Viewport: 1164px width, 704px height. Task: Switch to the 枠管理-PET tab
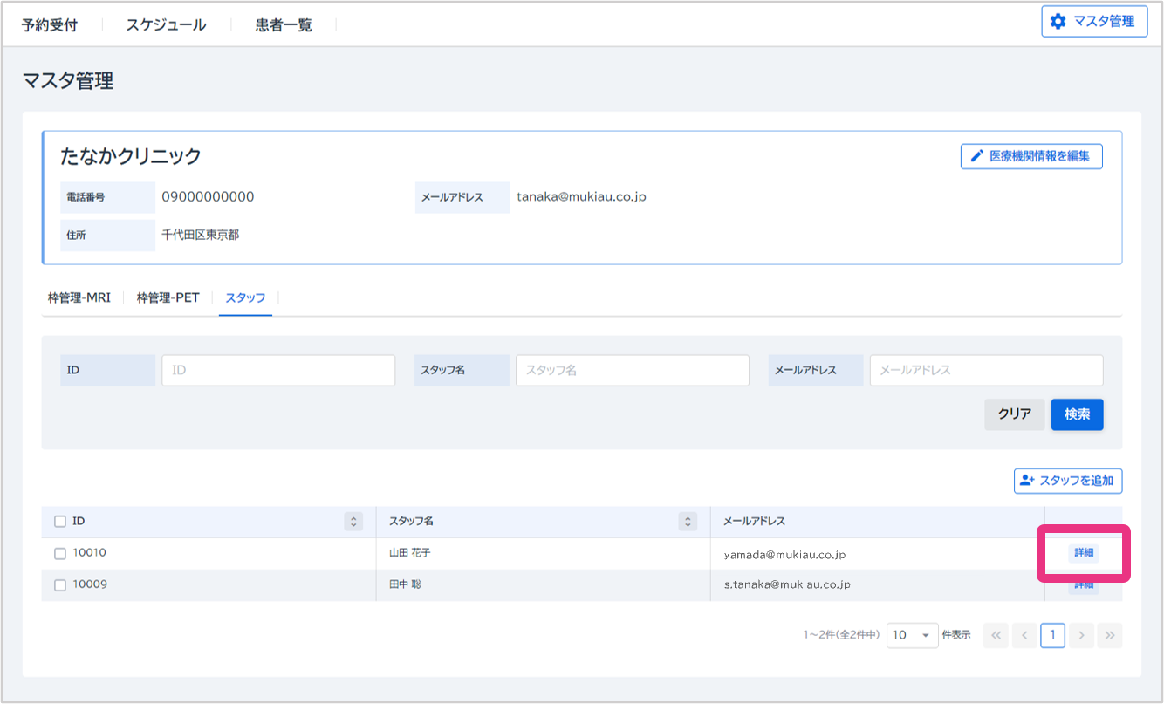click(x=168, y=298)
